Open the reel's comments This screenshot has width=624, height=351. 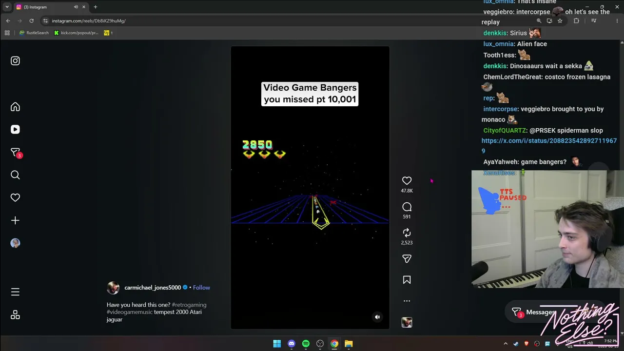407,207
